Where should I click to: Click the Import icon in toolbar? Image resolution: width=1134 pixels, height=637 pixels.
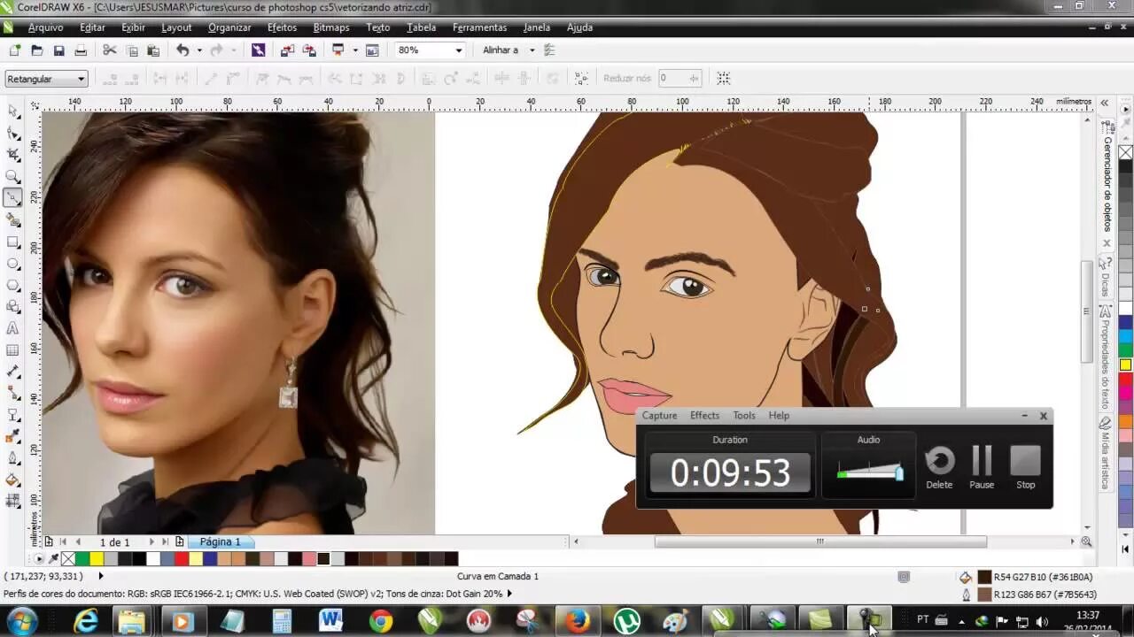click(287, 50)
